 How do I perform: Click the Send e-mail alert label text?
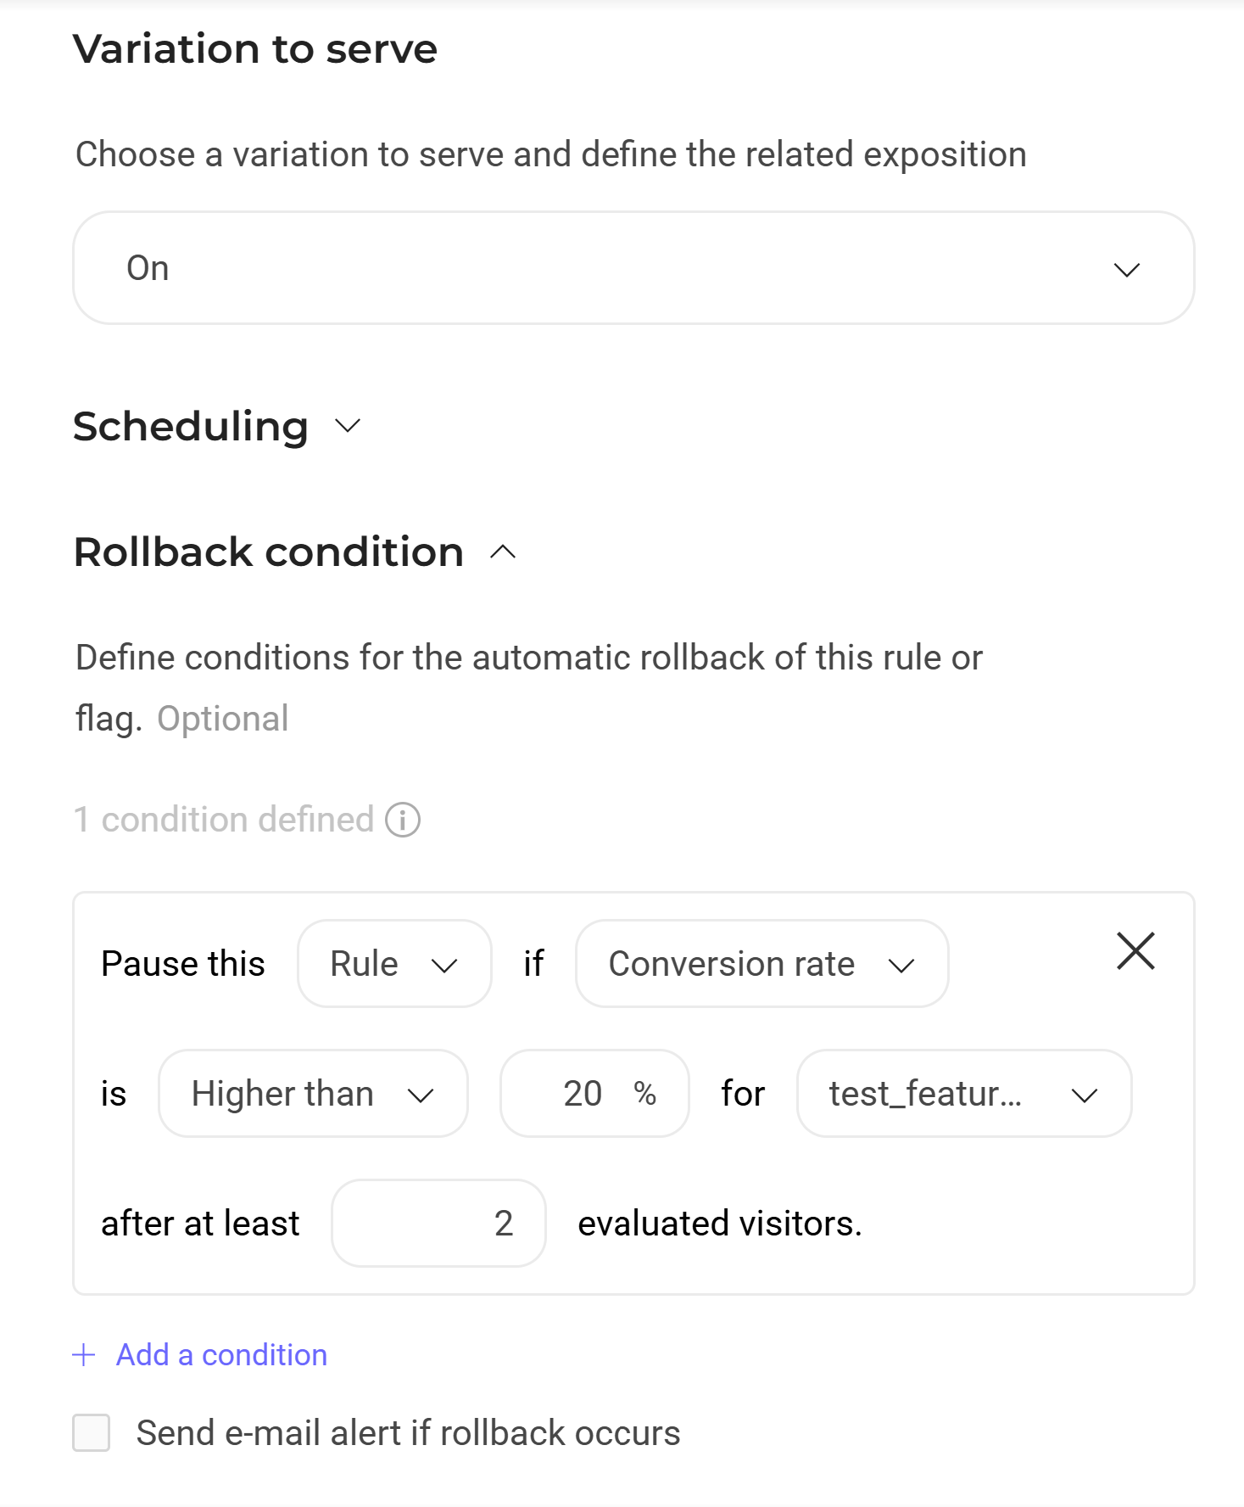click(x=408, y=1433)
